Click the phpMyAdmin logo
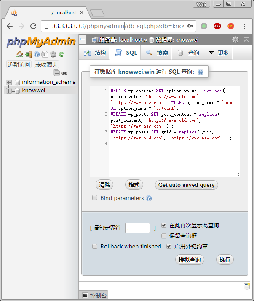This screenshot has height=301, width=254. click(41, 42)
